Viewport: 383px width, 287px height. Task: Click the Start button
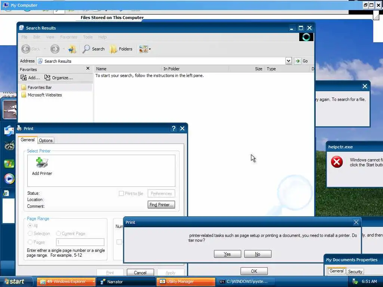click(16, 282)
